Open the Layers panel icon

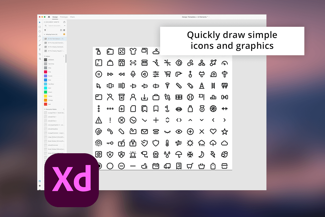40,186
